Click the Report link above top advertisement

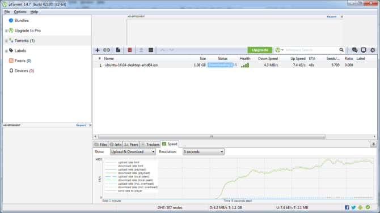tap(331, 16)
